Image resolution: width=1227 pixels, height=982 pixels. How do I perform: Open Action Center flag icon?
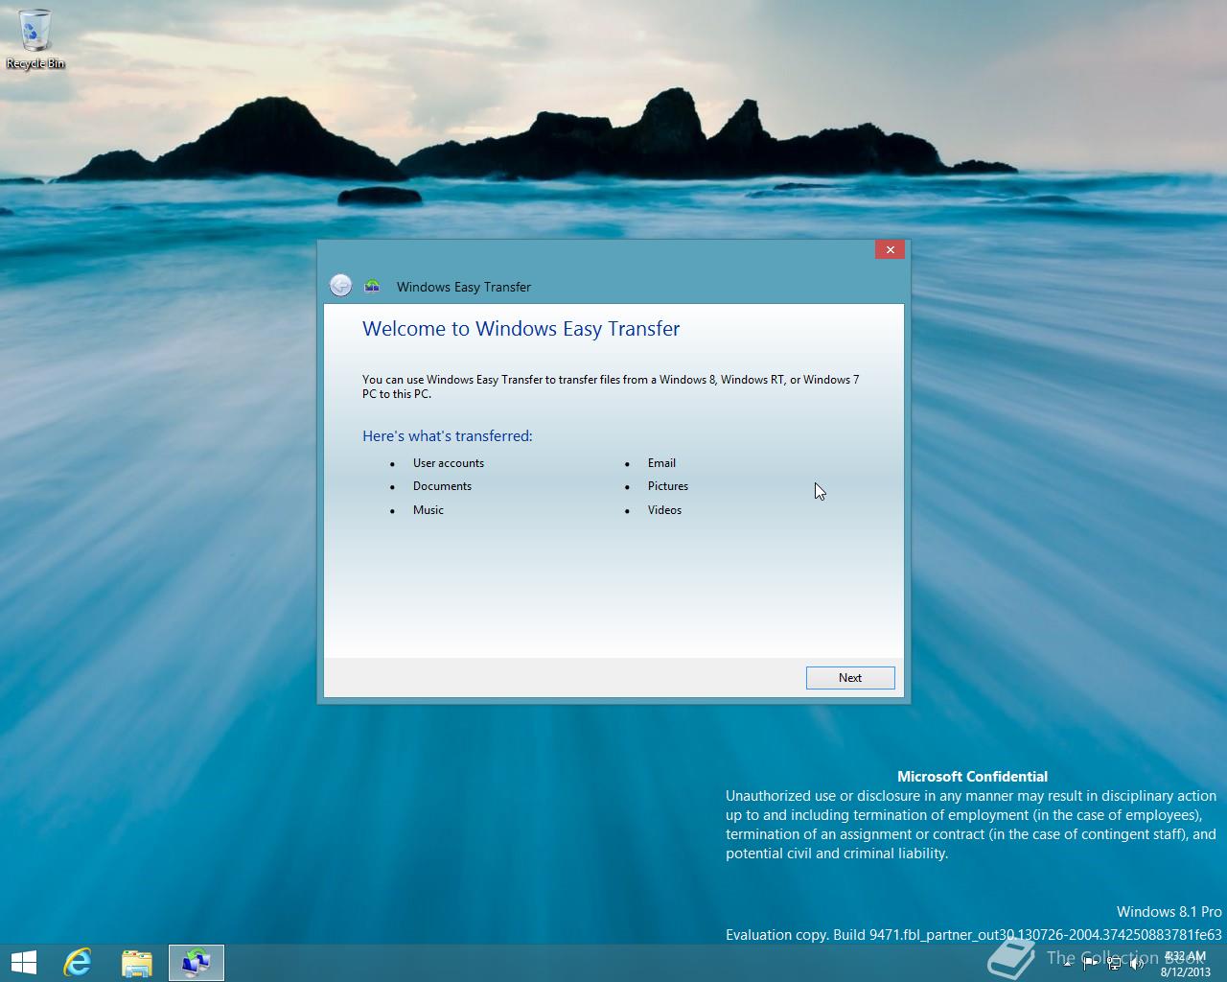tap(1091, 964)
